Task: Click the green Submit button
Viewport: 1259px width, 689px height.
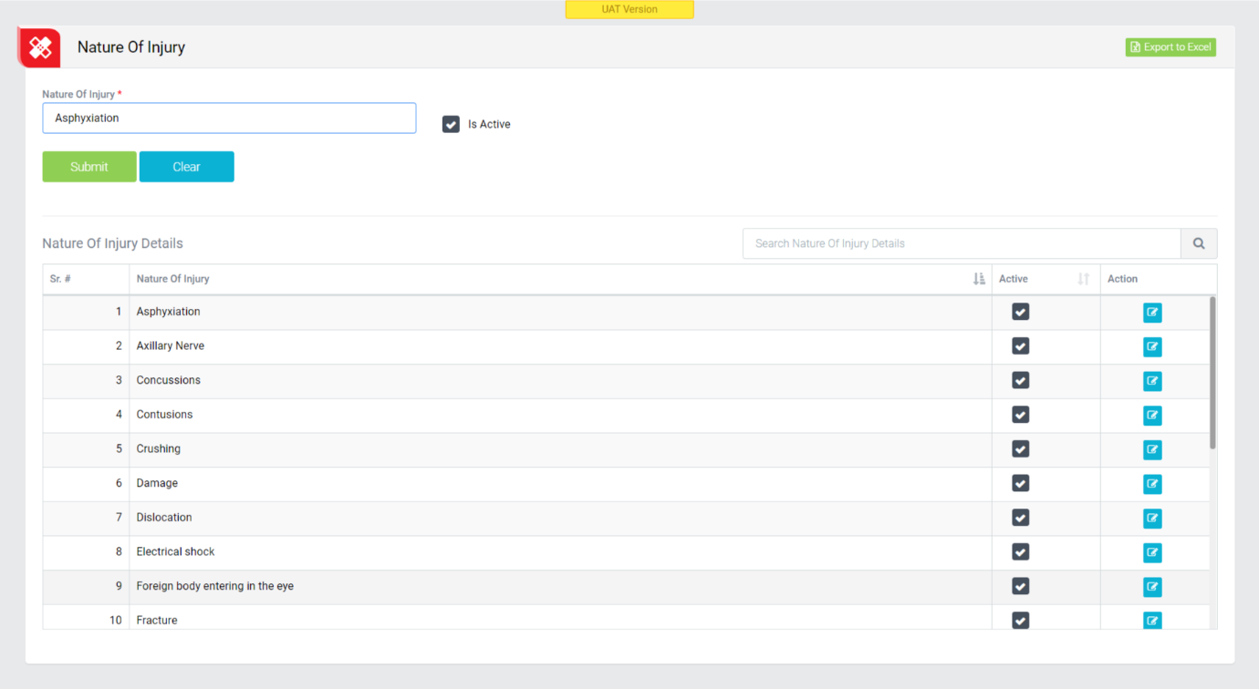Action: tap(89, 167)
